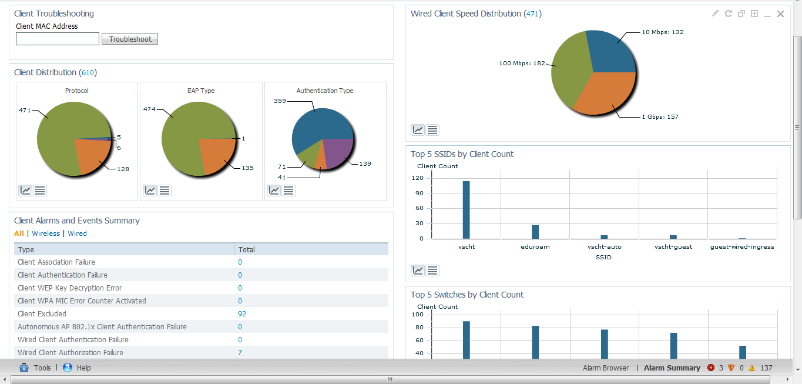Open the Client Excluded total 92

(x=242, y=314)
